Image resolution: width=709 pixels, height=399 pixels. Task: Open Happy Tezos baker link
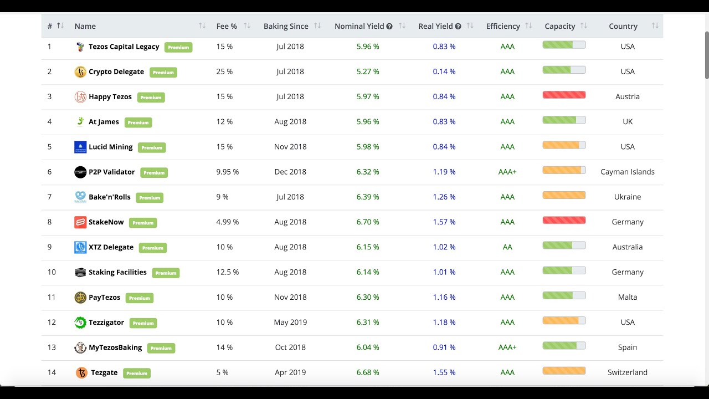pyautogui.click(x=110, y=96)
